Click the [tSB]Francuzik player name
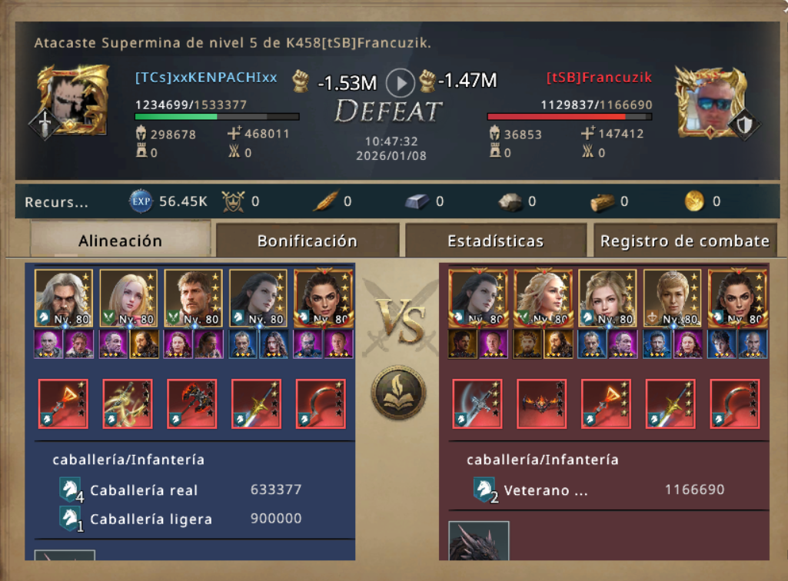This screenshot has height=581, width=788. 599,78
